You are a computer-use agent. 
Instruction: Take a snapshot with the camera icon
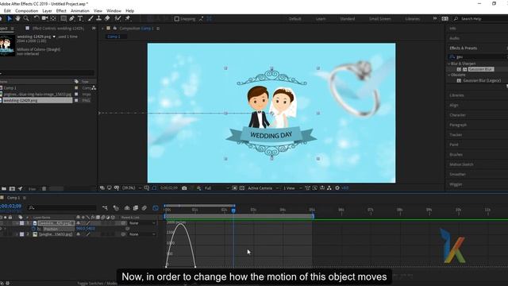(184, 188)
